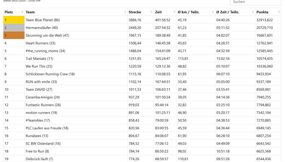Click average time value 09:51:26
The height and width of the screenshot is (162, 285).
click(223, 159)
